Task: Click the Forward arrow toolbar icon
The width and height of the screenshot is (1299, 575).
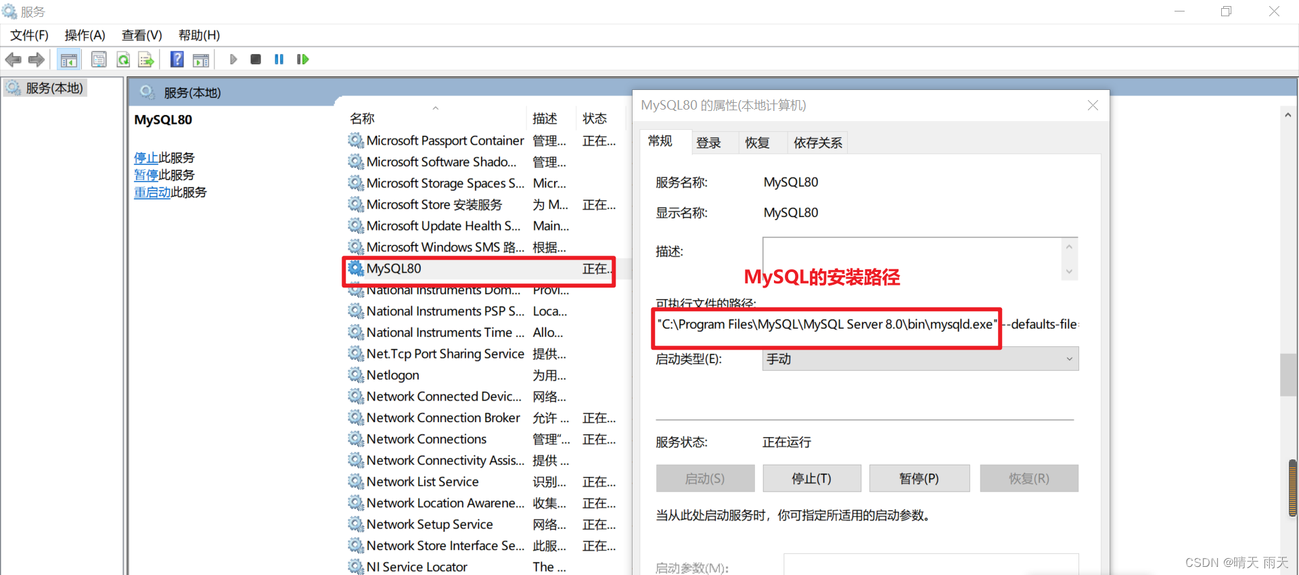Action: click(x=37, y=60)
